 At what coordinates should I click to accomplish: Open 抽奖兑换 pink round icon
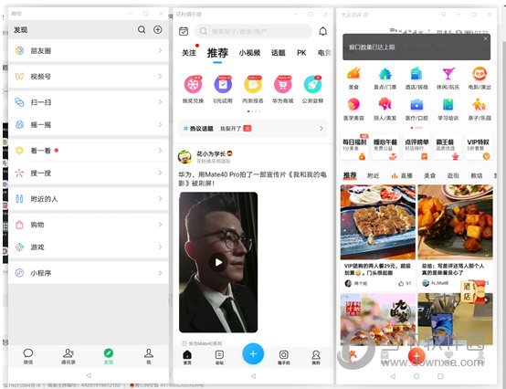click(193, 85)
